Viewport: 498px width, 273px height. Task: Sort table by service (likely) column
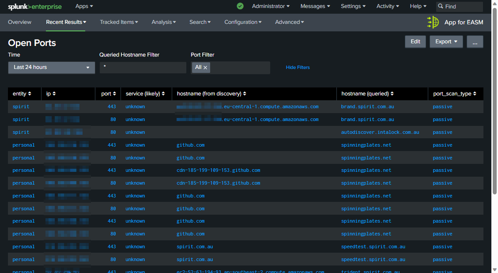(145, 94)
